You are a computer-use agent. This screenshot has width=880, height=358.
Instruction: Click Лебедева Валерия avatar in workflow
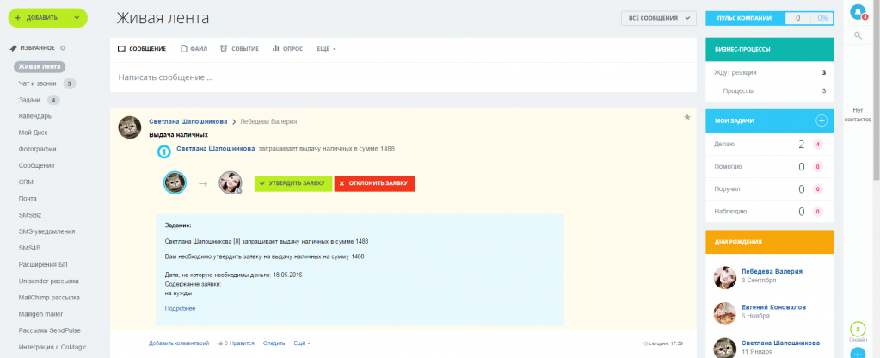[230, 183]
